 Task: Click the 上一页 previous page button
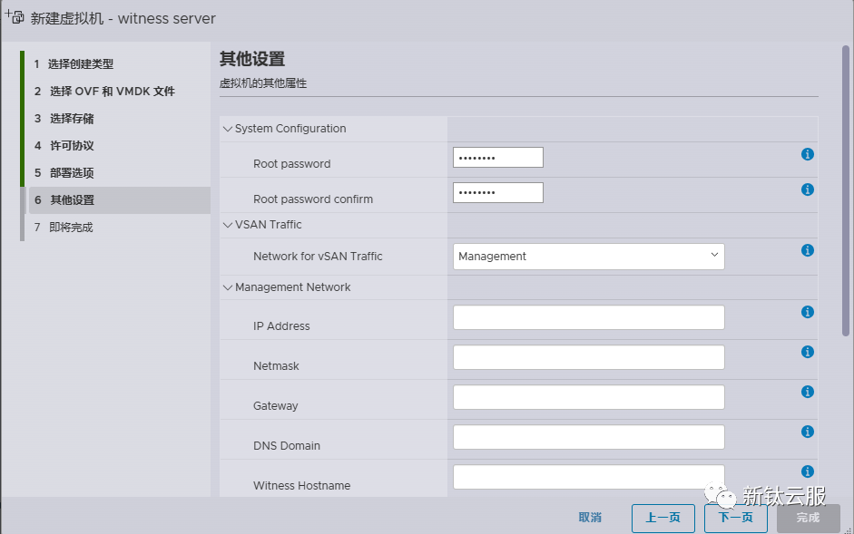click(x=663, y=519)
